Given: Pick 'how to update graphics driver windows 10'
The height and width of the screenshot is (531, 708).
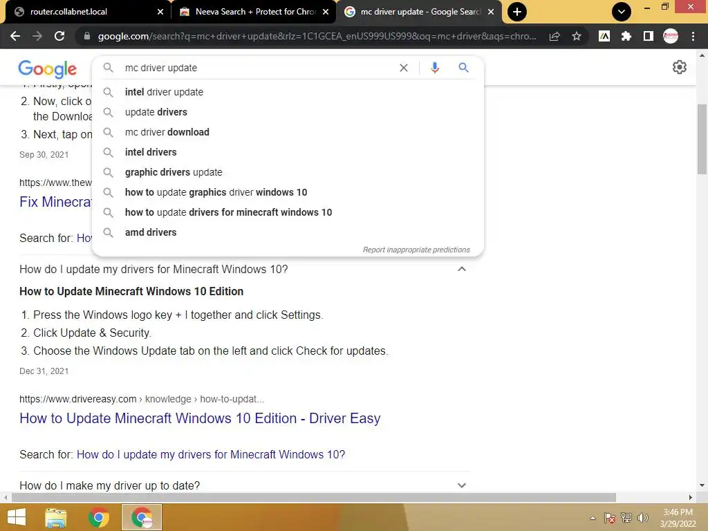Looking at the screenshot, I should [288, 192].
